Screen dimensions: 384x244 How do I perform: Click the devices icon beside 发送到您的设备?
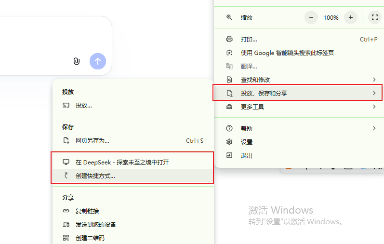[x=66, y=224]
